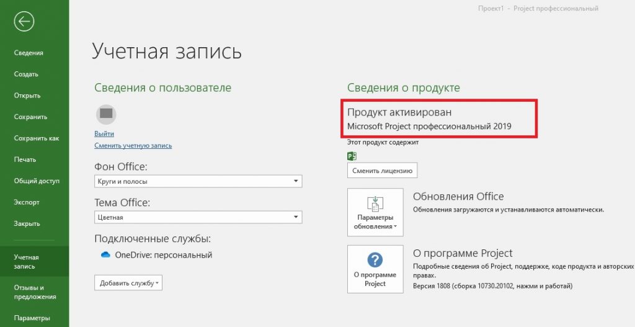
Task: Go to Экспорт in the sidebar
Action: [27, 202]
